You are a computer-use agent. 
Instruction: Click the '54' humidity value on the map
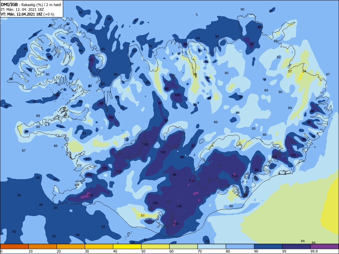tap(304, 71)
